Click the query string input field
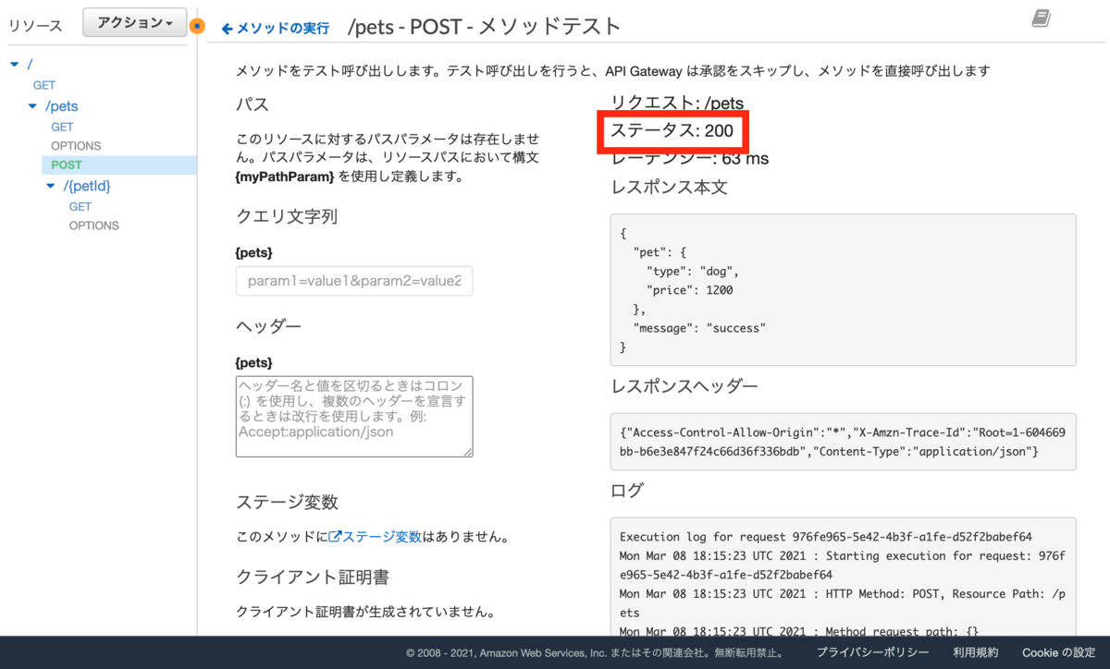 click(354, 280)
